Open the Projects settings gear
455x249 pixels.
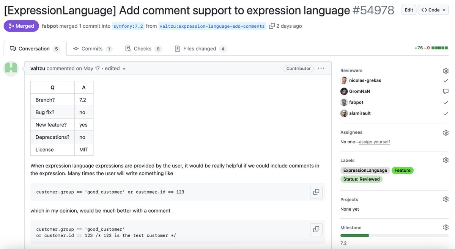(446, 199)
